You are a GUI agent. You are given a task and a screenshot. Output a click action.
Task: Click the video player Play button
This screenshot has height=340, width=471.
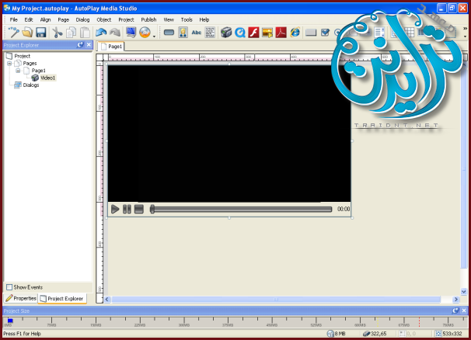tap(115, 209)
